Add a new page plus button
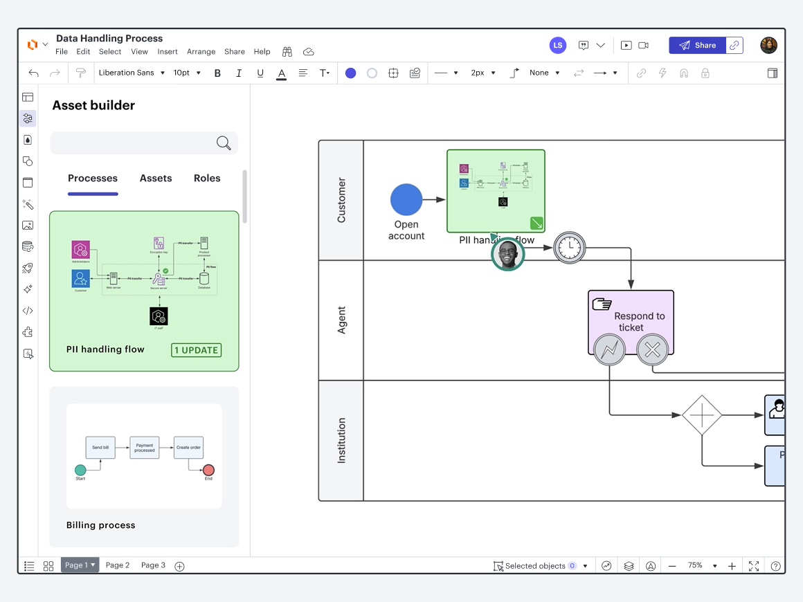 point(180,566)
